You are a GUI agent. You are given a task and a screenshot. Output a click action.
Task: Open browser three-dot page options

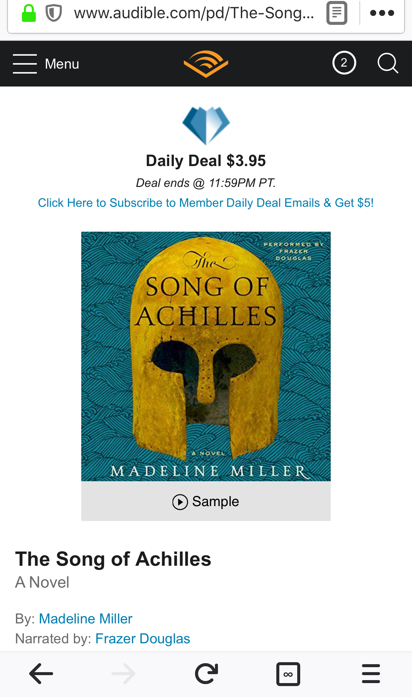click(382, 13)
